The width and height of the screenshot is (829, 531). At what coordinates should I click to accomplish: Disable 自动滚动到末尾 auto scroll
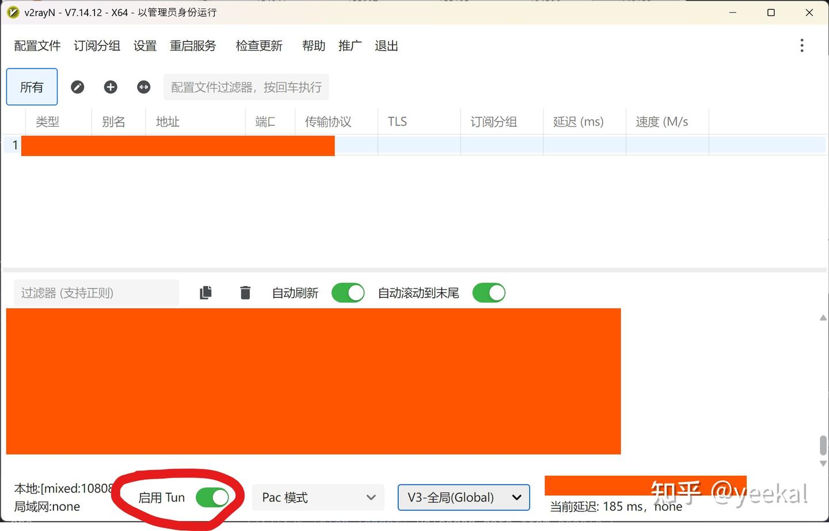tap(489, 293)
